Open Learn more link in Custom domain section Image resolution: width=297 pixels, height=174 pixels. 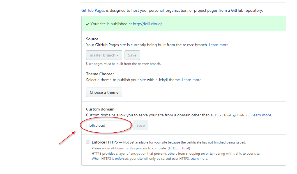click(x=261, y=115)
